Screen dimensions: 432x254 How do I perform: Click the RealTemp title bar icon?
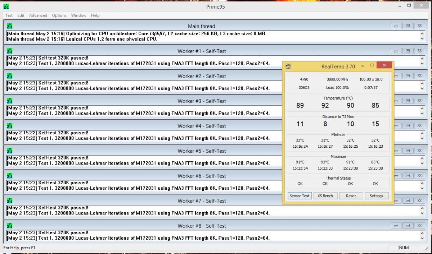click(288, 66)
